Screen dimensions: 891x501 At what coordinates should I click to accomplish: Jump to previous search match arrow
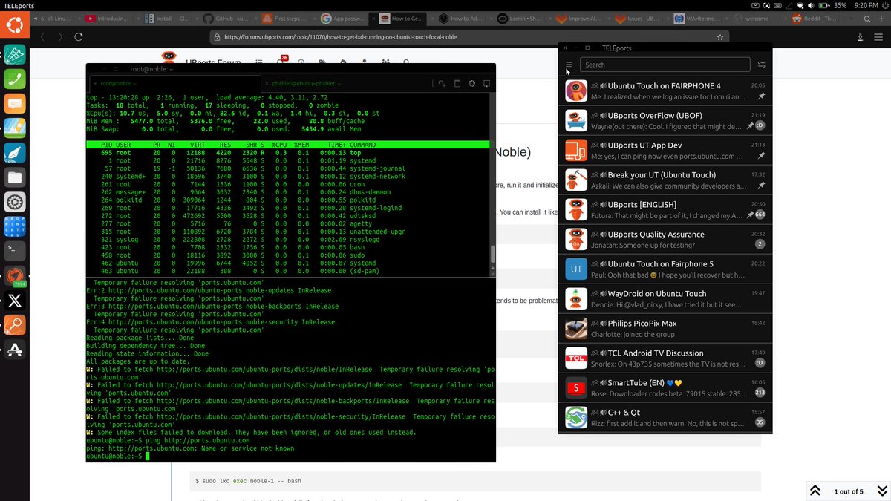[x=815, y=491]
